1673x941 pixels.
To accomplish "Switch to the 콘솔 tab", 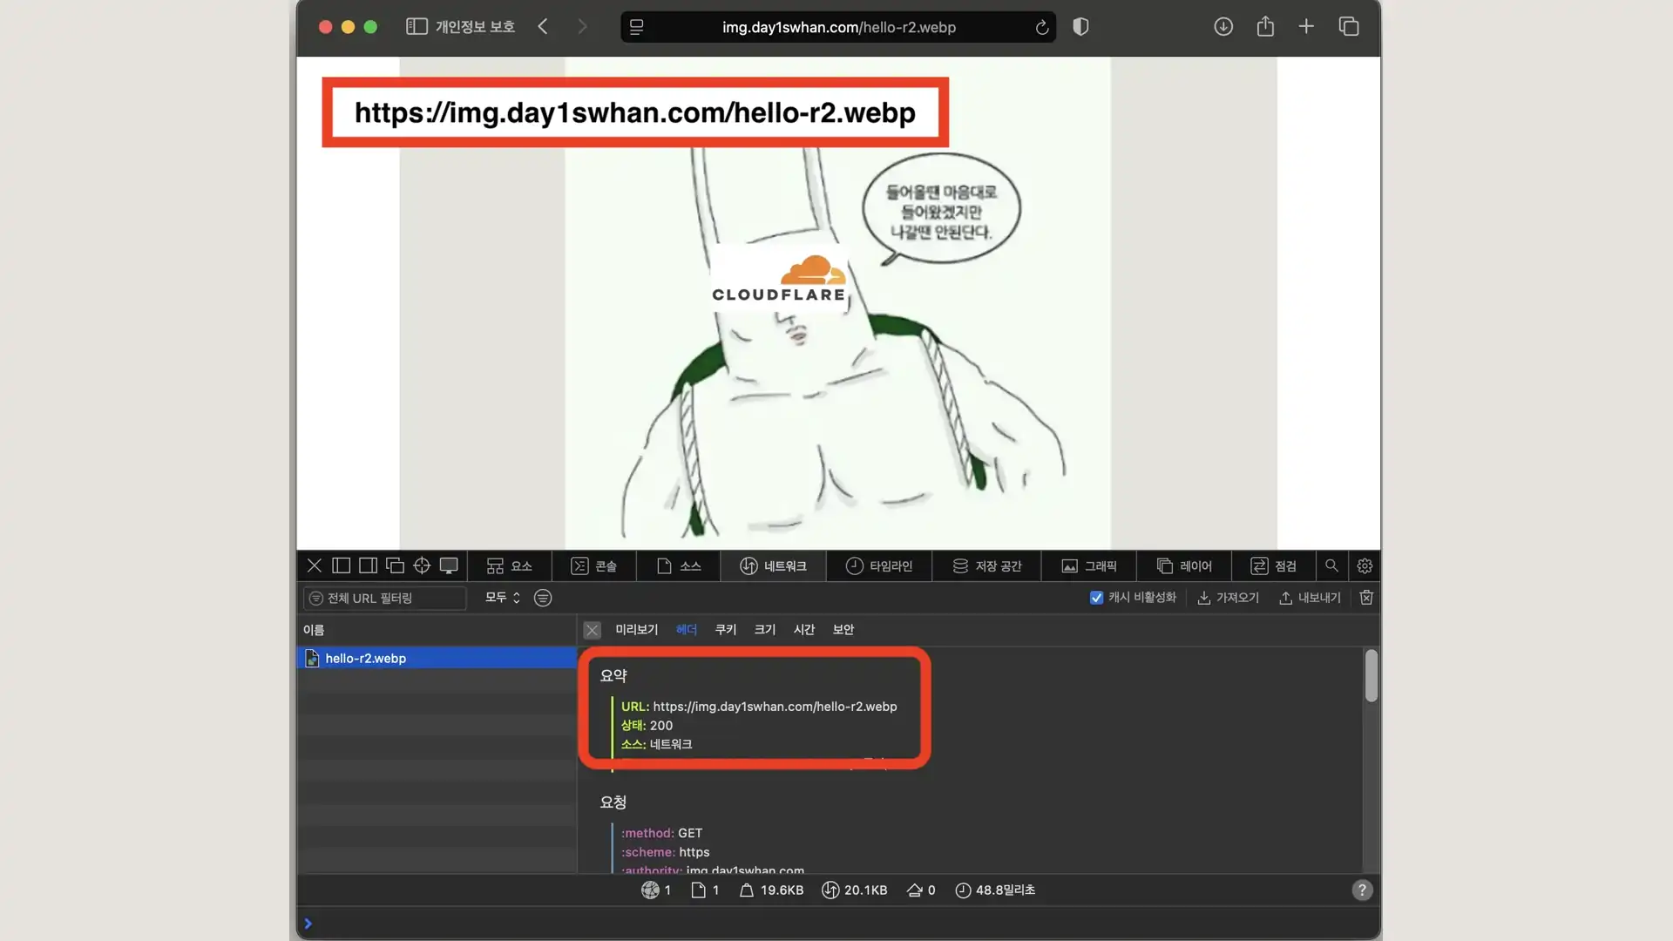I will pyautogui.click(x=593, y=566).
